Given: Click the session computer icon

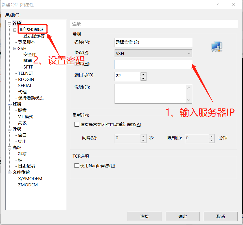Looking at the screenshot, I should tap(217, 46).
